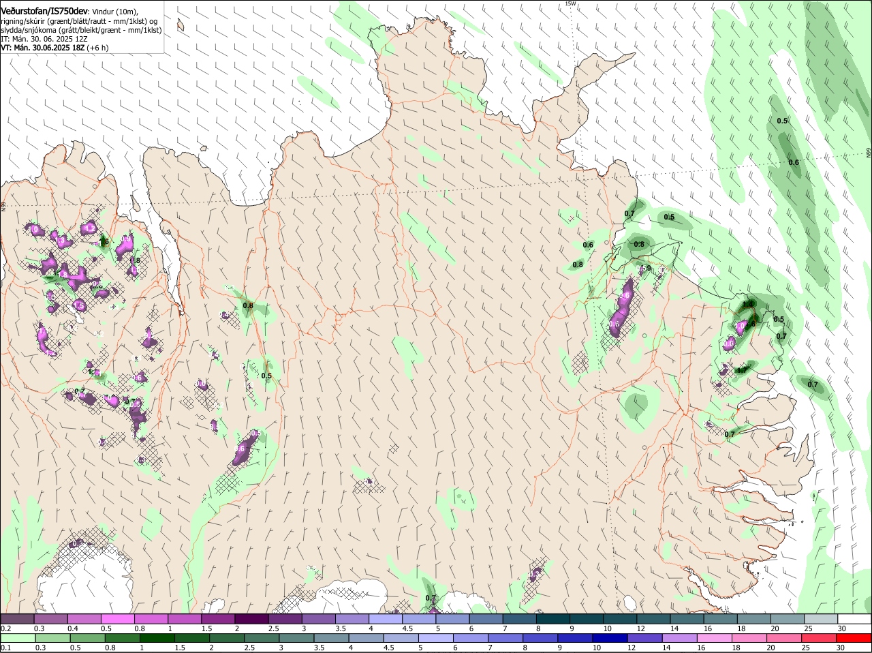Pick the upper legend white 30 swatch

click(854, 619)
